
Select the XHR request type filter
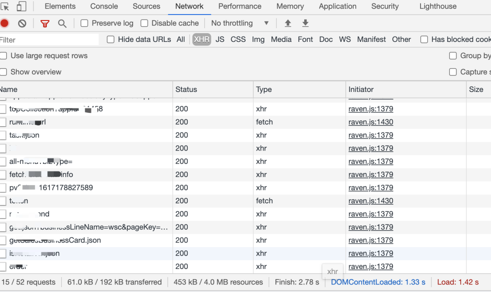(202, 40)
